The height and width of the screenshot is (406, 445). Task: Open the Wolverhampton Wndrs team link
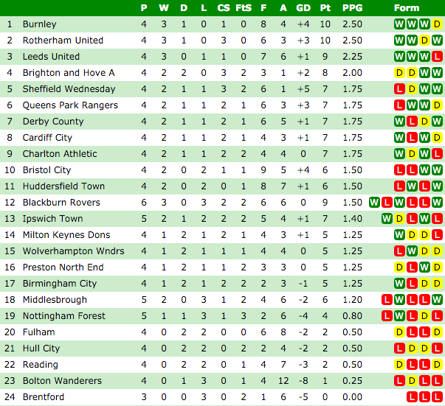coord(74,251)
